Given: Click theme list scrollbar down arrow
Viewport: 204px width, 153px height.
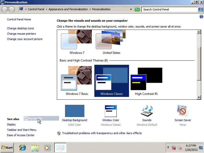Looking at the screenshot, I should pyautogui.click(x=199, y=97).
